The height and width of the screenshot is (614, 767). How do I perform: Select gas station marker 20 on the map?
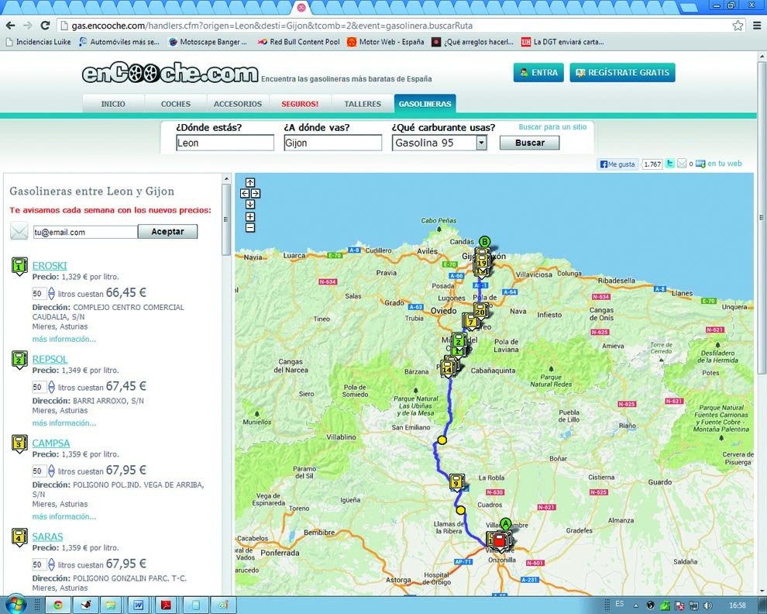pos(480,310)
